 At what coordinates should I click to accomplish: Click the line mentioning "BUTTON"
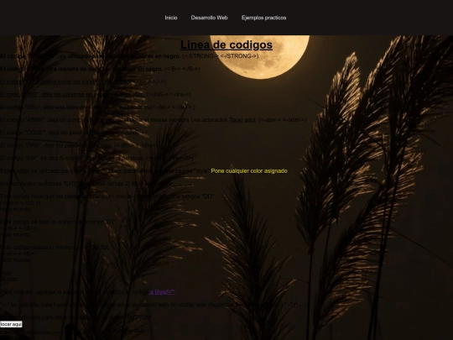[x=76, y=317]
